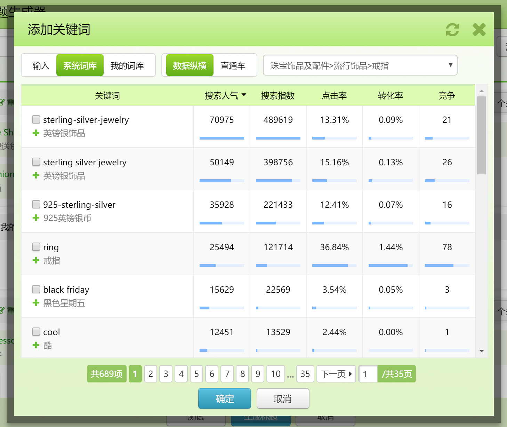Viewport: 507px width, 427px height.
Task: Add 英镑银饰品 via plus icon under sterling-silver-jewelry
Action: pyautogui.click(x=36, y=133)
